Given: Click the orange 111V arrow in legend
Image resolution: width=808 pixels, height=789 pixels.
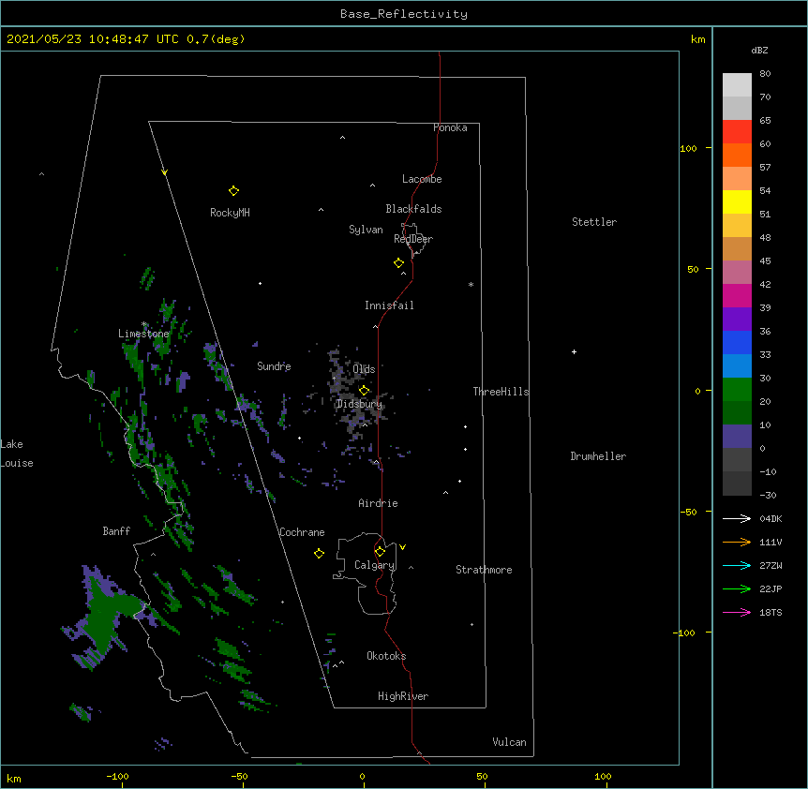Looking at the screenshot, I should 737,542.
